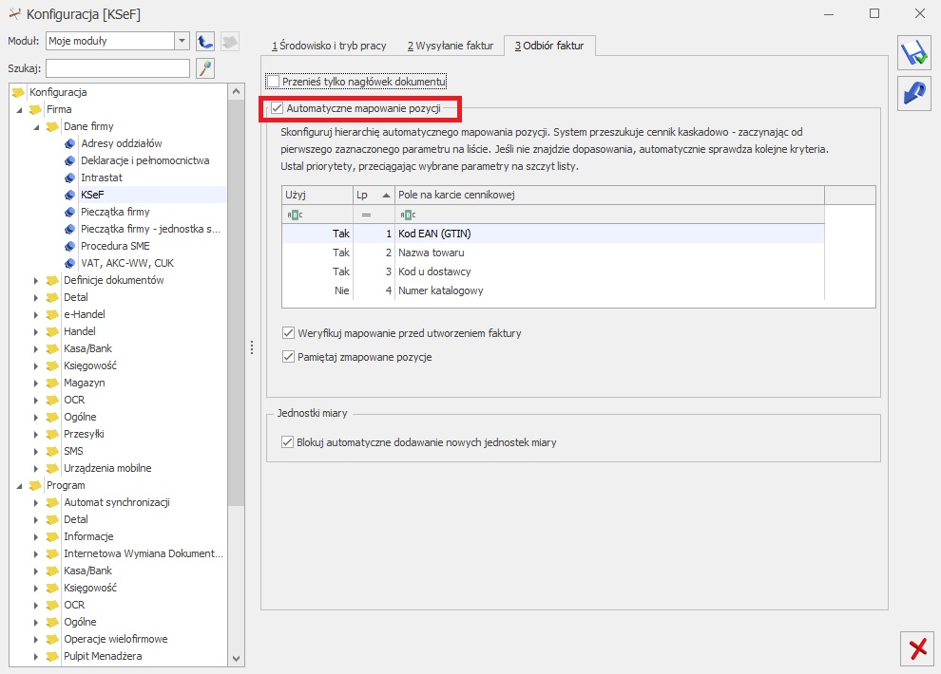Click the globe icon beside Procedura SME
This screenshot has width=941, height=674.
tap(70, 246)
